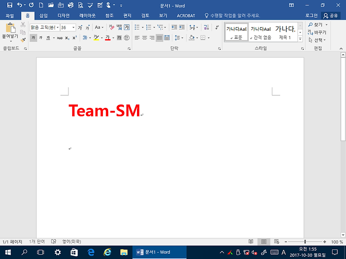
Task: Toggle strikethrough formatting
Action: pyautogui.click(x=60, y=38)
